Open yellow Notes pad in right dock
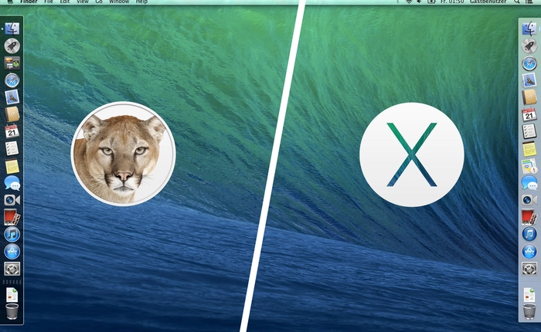This screenshot has height=332, width=541. coord(529,149)
